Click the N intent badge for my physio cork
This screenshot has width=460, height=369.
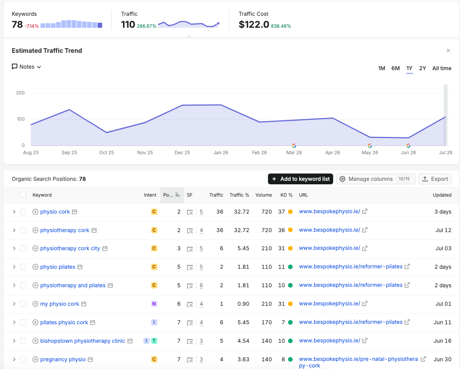tap(154, 304)
